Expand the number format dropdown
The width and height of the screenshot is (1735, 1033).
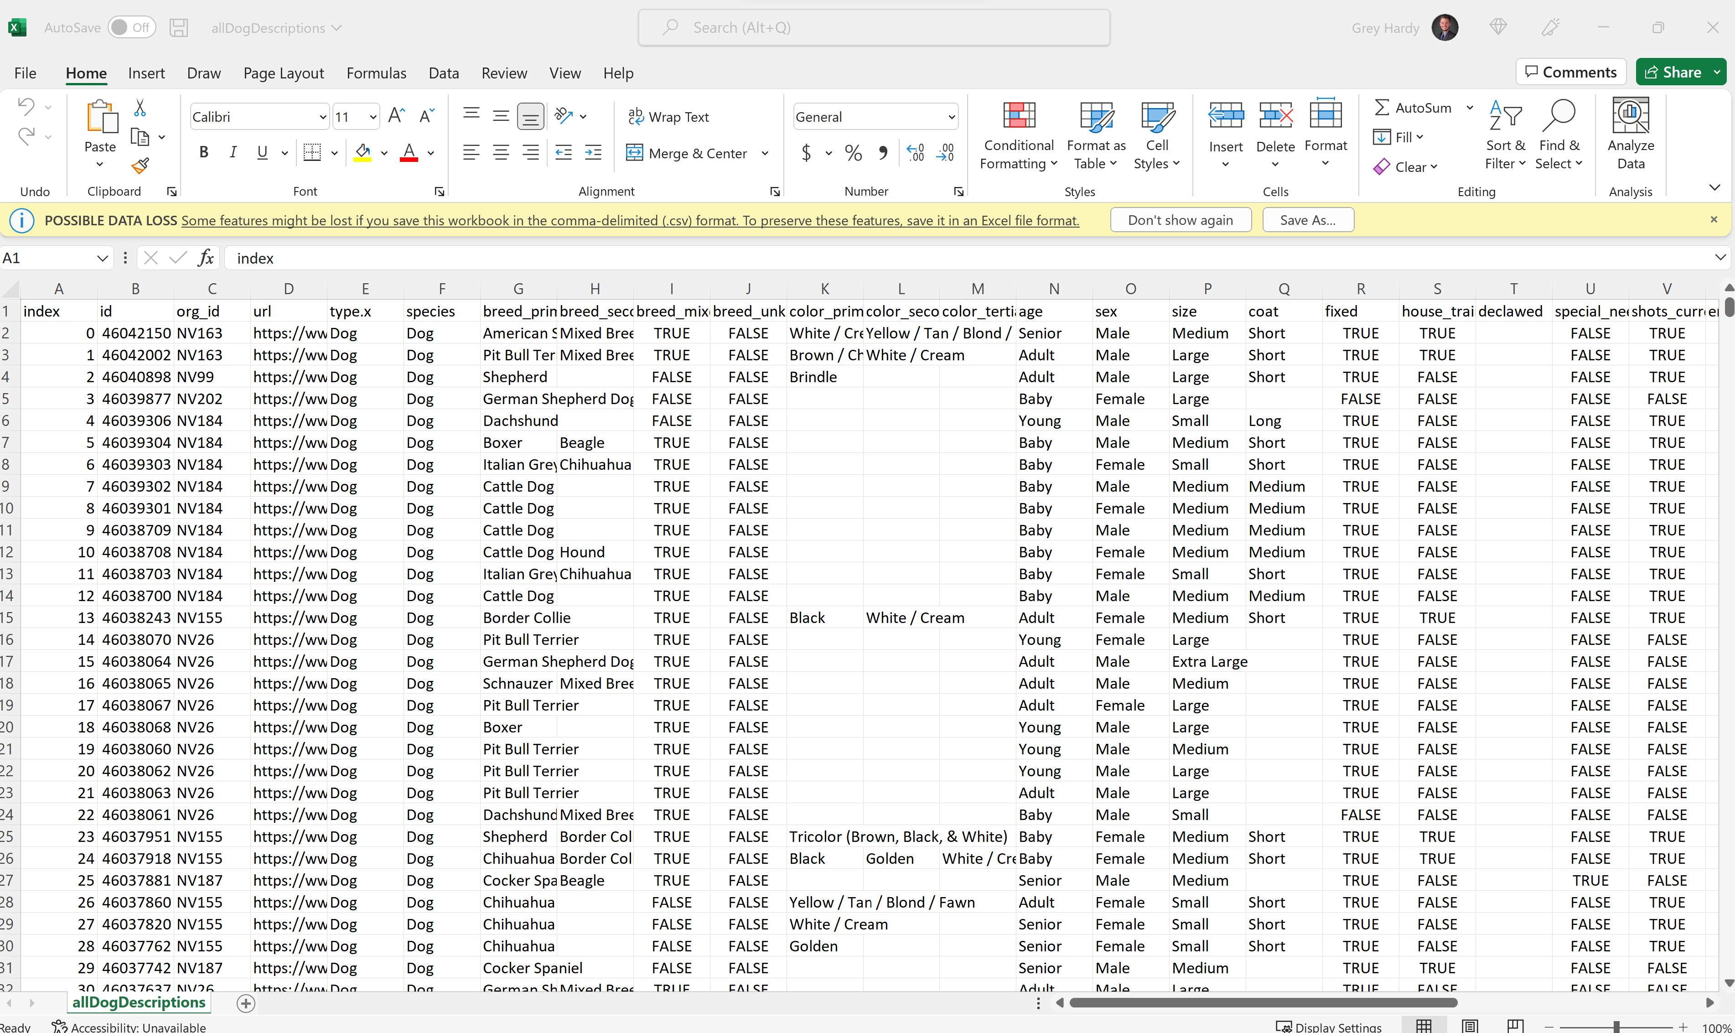click(951, 117)
